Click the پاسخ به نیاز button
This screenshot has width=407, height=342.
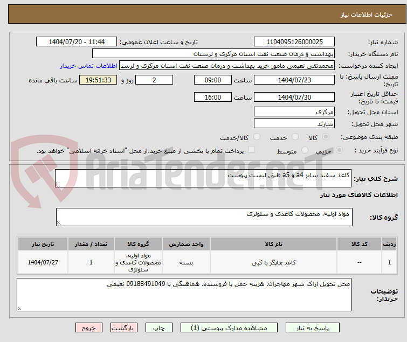(313, 328)
